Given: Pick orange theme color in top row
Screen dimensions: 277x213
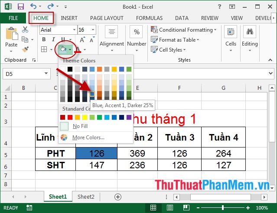Looking at the screenshot, I should pos(99,69).
